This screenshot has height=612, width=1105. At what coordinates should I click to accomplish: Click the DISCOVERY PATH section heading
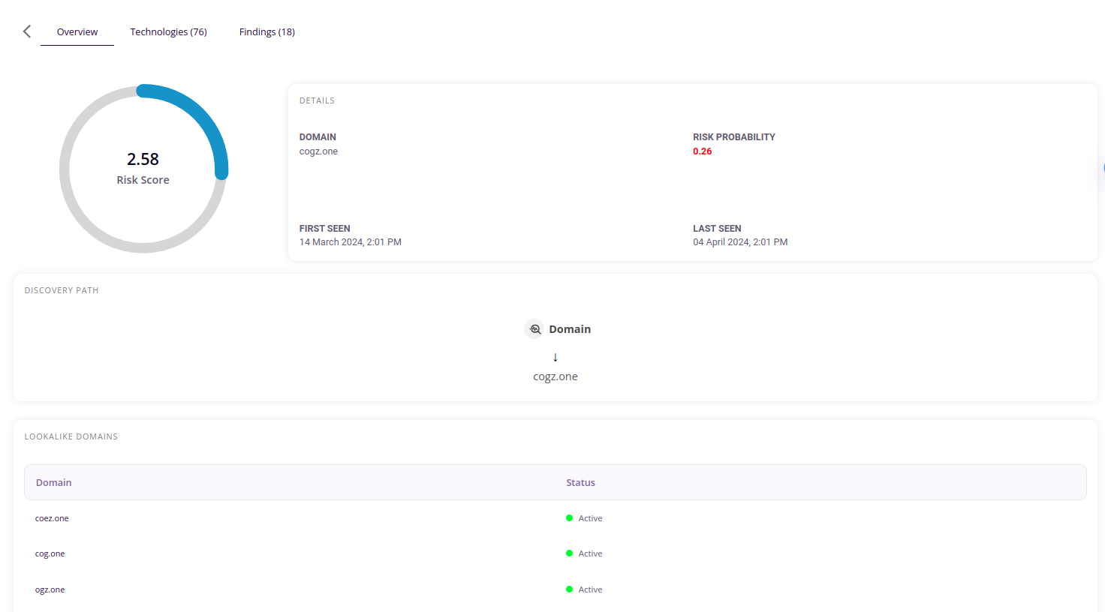pos(62,290)
